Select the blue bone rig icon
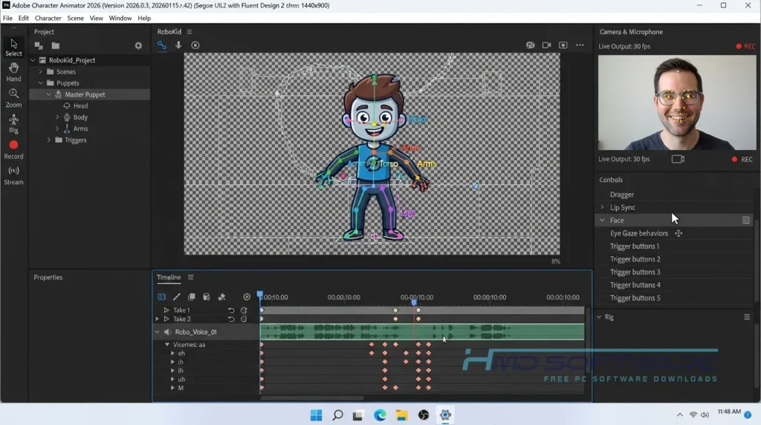The height and width of the screenshot is (425, 761). pyautogui.click(x=161, y=45)
